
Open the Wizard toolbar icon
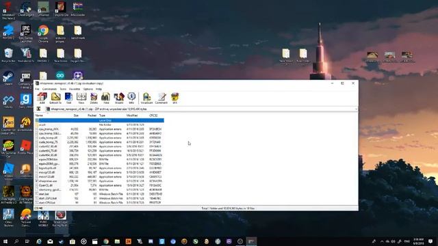tap(119, 98)
